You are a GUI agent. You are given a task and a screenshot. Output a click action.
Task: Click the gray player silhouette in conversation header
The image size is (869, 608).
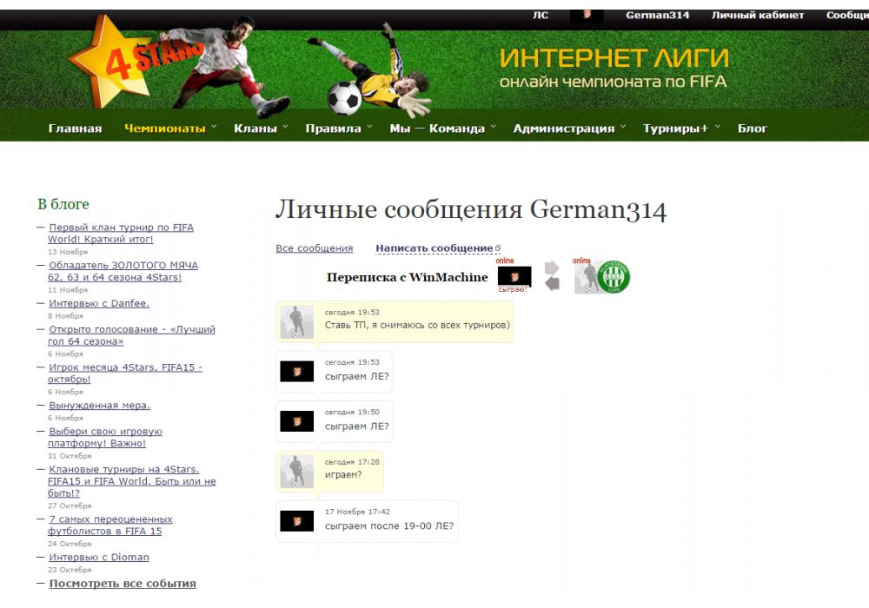point(587,278)
